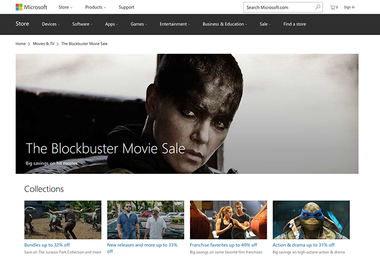Expand the Entertainment menu
The image size is (380, 257).
click(x=175, y=24)
